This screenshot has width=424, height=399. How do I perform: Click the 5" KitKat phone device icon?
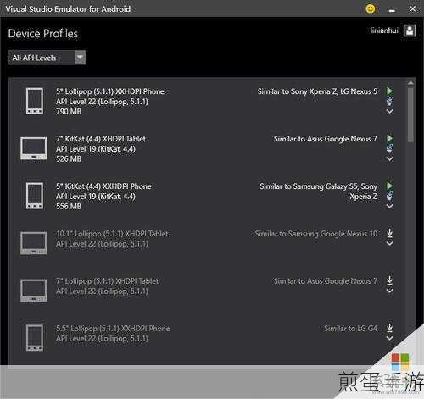click(35, 196)
